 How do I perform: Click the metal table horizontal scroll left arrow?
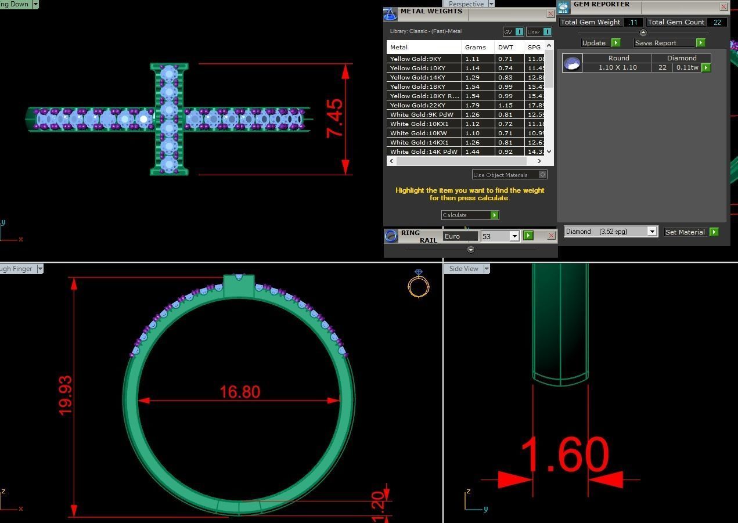pyautogui.click(x=391, y=161)
